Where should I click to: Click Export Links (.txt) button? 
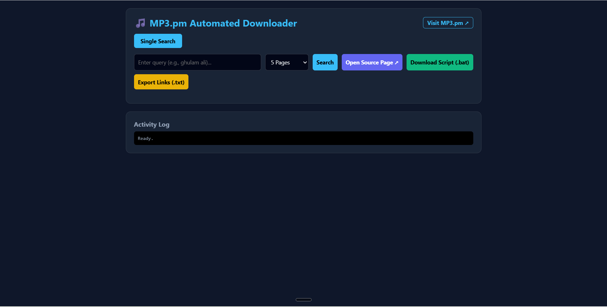(x=161, y=82)
